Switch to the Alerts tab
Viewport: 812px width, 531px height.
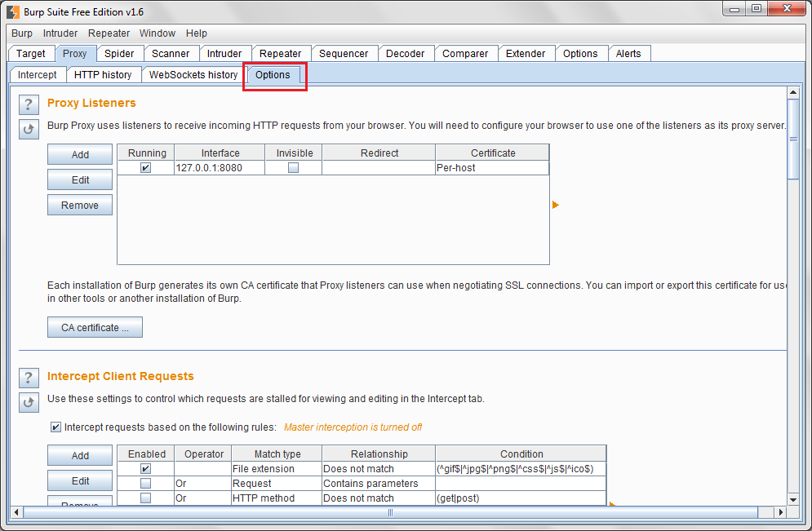(628, 53)
